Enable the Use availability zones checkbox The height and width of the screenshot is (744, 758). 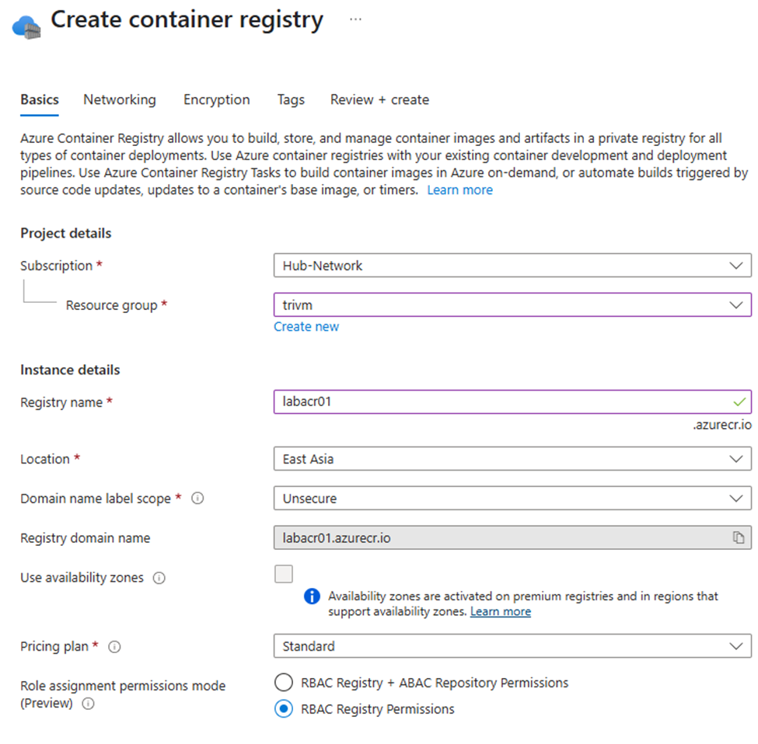[x=284, y=574]
